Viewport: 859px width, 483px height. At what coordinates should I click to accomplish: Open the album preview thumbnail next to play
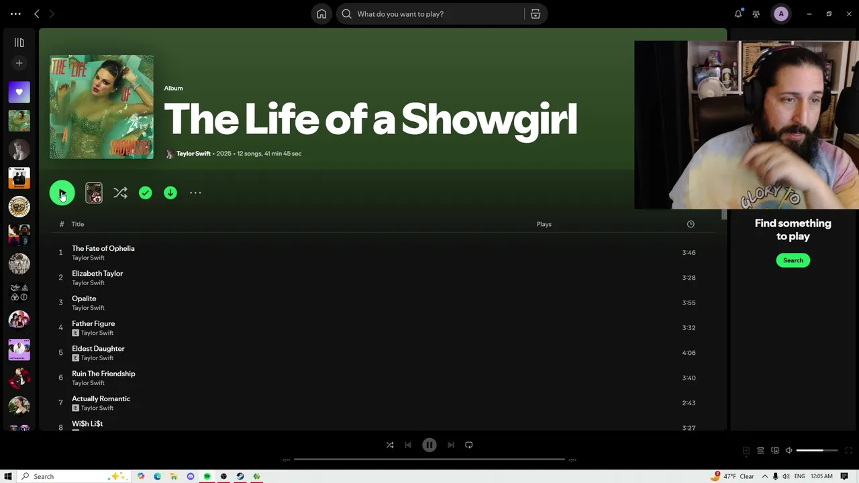[x=94, y=193]
